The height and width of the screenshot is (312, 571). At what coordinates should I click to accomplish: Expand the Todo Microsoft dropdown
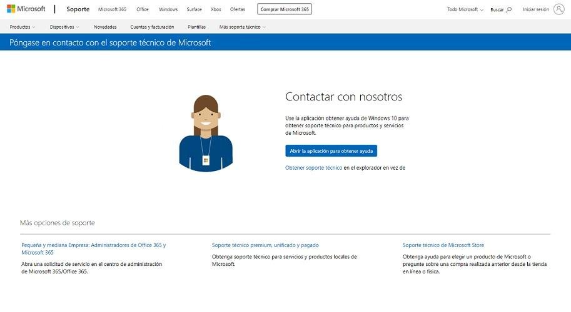(x=465, y=9)
